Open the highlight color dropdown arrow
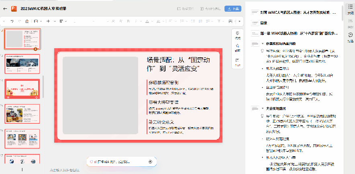Viewport: 355px width, 174px height. pyautogui.click(x=164, y=21)
